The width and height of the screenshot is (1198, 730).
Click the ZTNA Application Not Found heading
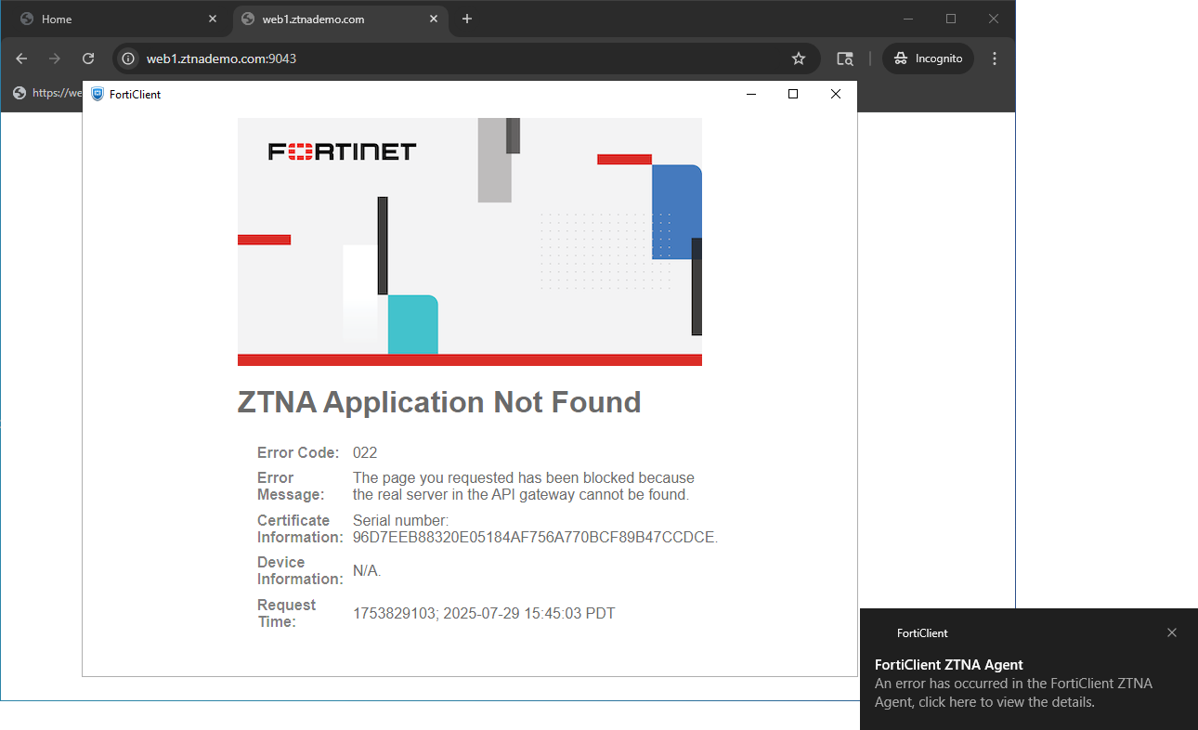(439, 402)
